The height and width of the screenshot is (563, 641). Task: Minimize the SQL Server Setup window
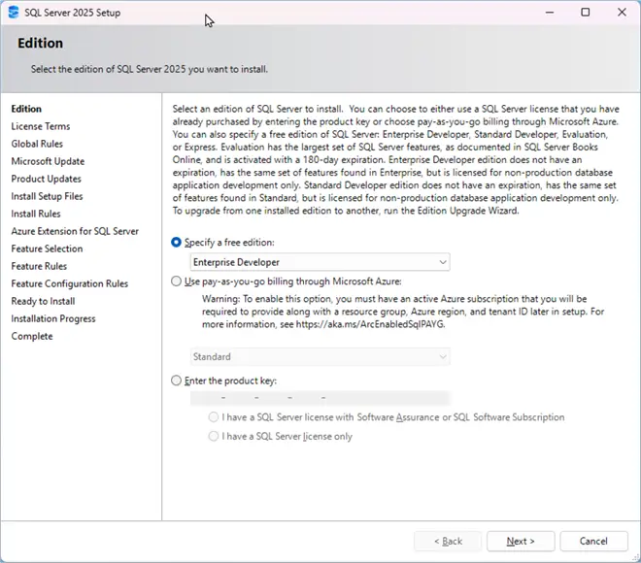pyautogui.click(x=550, y=13)
